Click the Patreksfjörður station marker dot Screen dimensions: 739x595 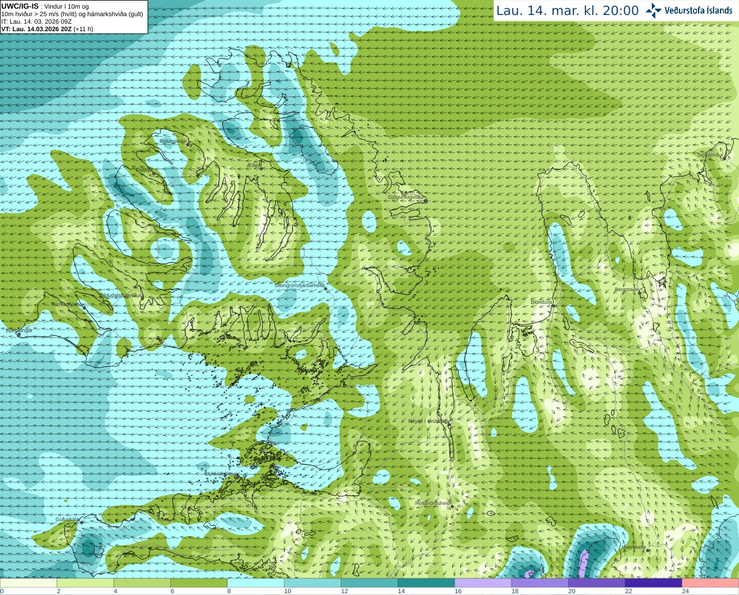(85, 308)
